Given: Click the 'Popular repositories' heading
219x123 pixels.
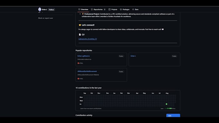Looking at the screenshot, I should coord(84,50).
